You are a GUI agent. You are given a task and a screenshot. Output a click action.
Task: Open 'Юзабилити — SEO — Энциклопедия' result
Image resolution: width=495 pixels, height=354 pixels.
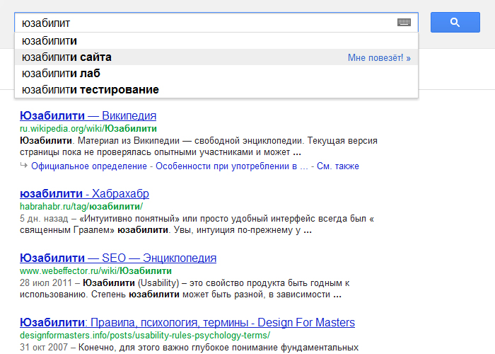tap(118, 258)
